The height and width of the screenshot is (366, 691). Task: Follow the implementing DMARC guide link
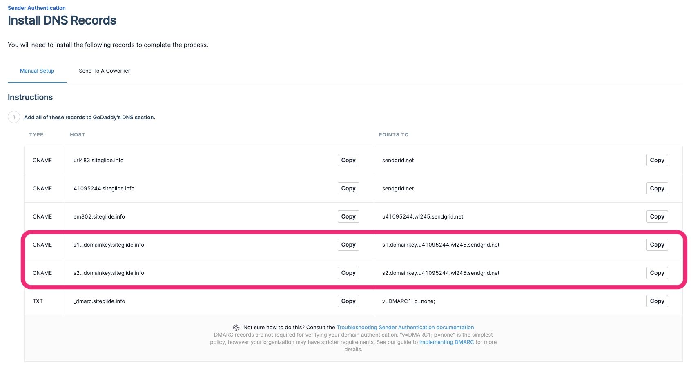click(446, 342)
